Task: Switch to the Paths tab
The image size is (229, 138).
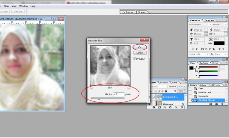Action: (x=174, y=83)
